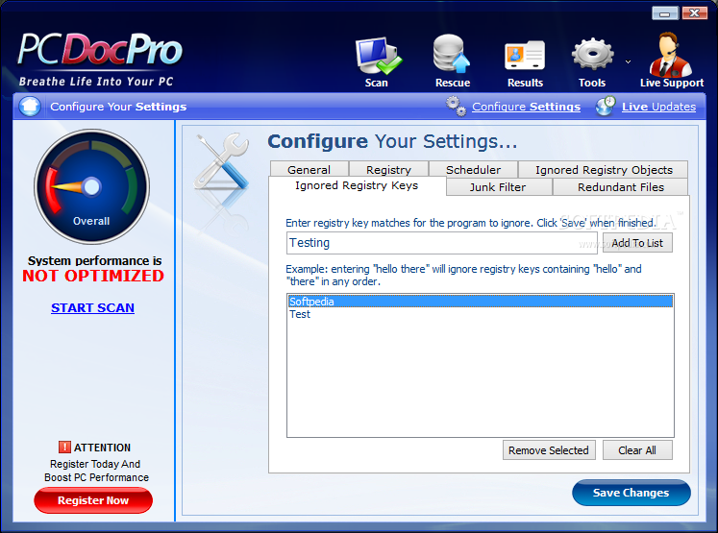718x533 pixels.
Task: Select the Ignored Registry Keys tab
Action: [x=357, y=185]
